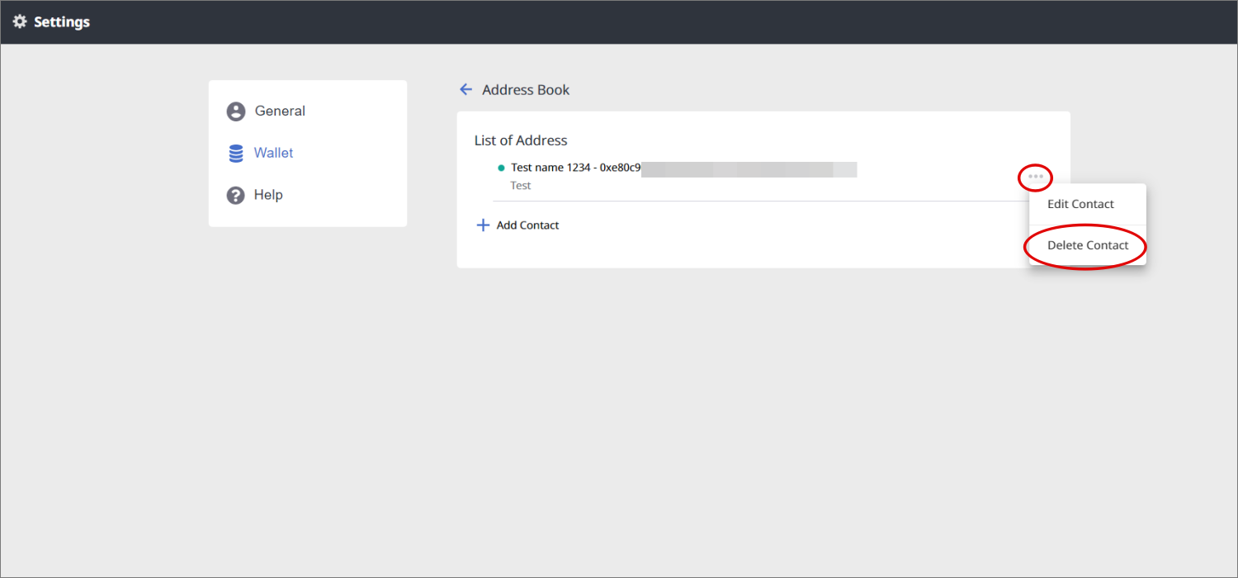1238x578 pixels.
Task: Click the plus icon for adding contacts
Action: coord(484,225)
